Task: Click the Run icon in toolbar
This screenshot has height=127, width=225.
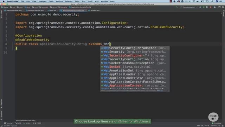Action: pos(200,7)
